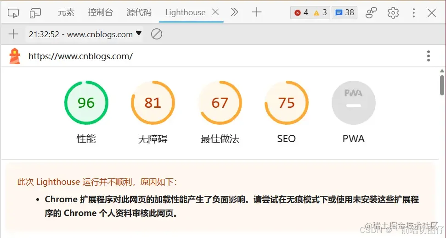Image resolution: width=446 pixels, height=238 pixels.
Task: Click the report vertical scrollbar thumb
Action: tap(442, 85)
